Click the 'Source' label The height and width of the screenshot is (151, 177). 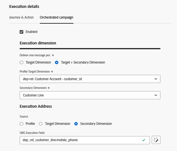(x=24, y=116)
